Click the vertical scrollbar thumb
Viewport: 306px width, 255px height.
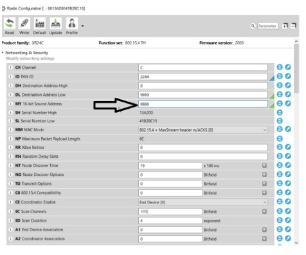tap(296, 69)
